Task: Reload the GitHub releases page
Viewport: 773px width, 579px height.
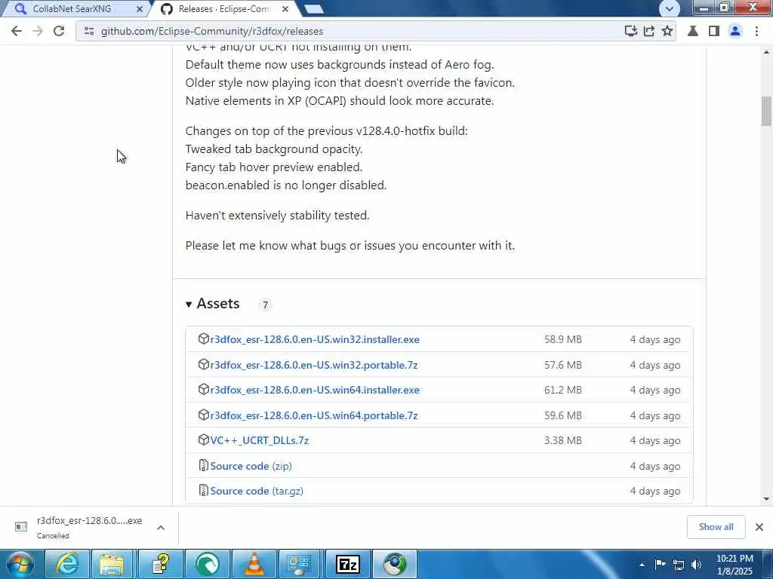Action: click(59, 31)
